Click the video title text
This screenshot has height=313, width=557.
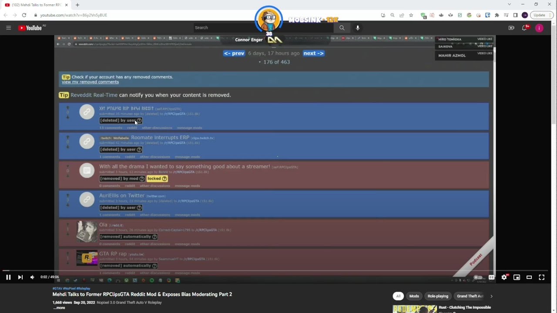point(142,294)
